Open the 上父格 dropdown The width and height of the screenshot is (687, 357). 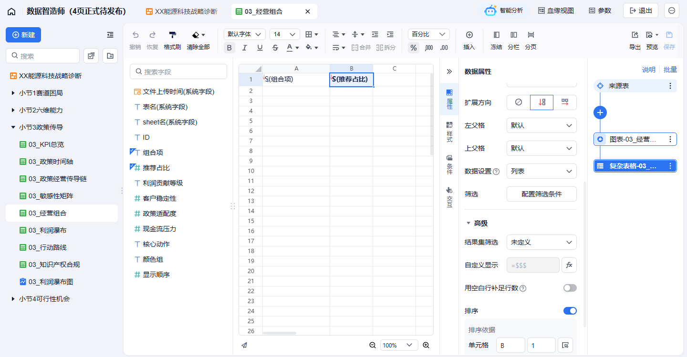541,148
